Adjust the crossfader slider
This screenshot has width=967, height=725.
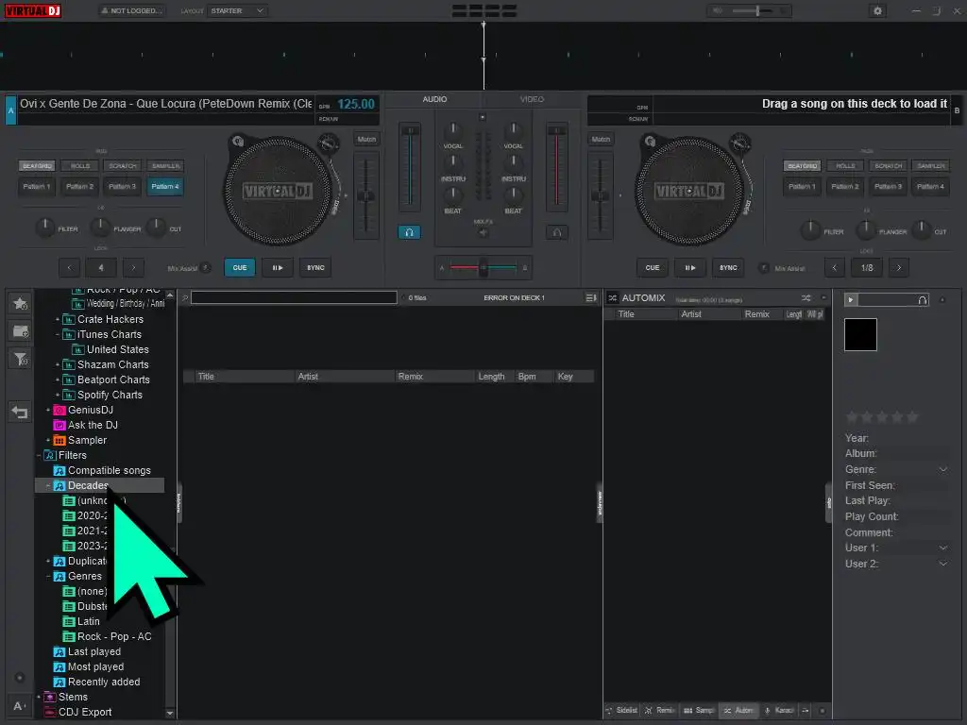coord(483,267)
